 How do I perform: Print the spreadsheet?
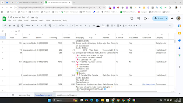click(18, 26)
